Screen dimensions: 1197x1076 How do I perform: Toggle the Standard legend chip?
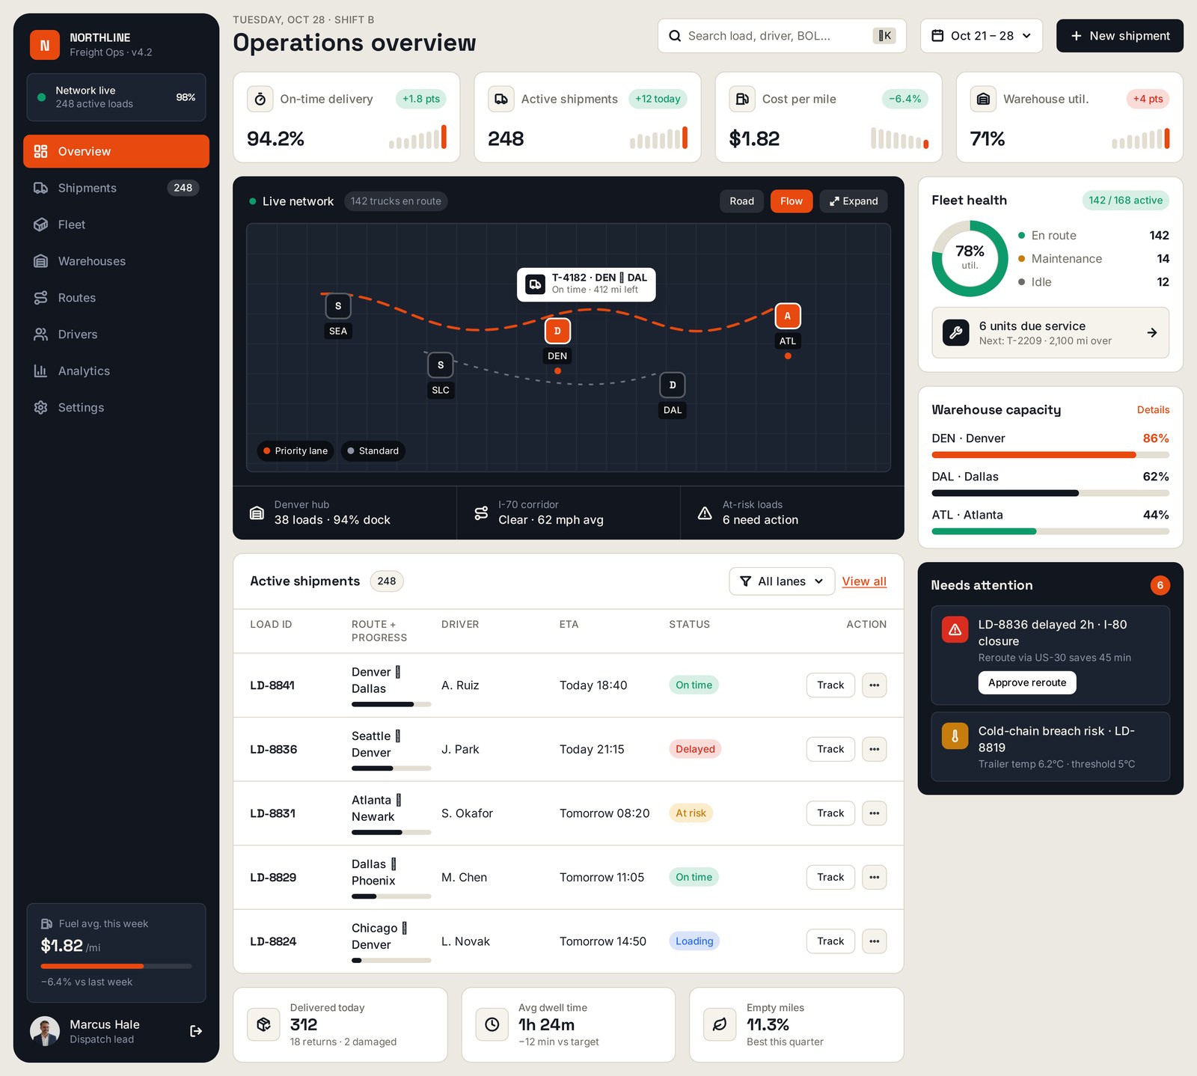point(373,451)
